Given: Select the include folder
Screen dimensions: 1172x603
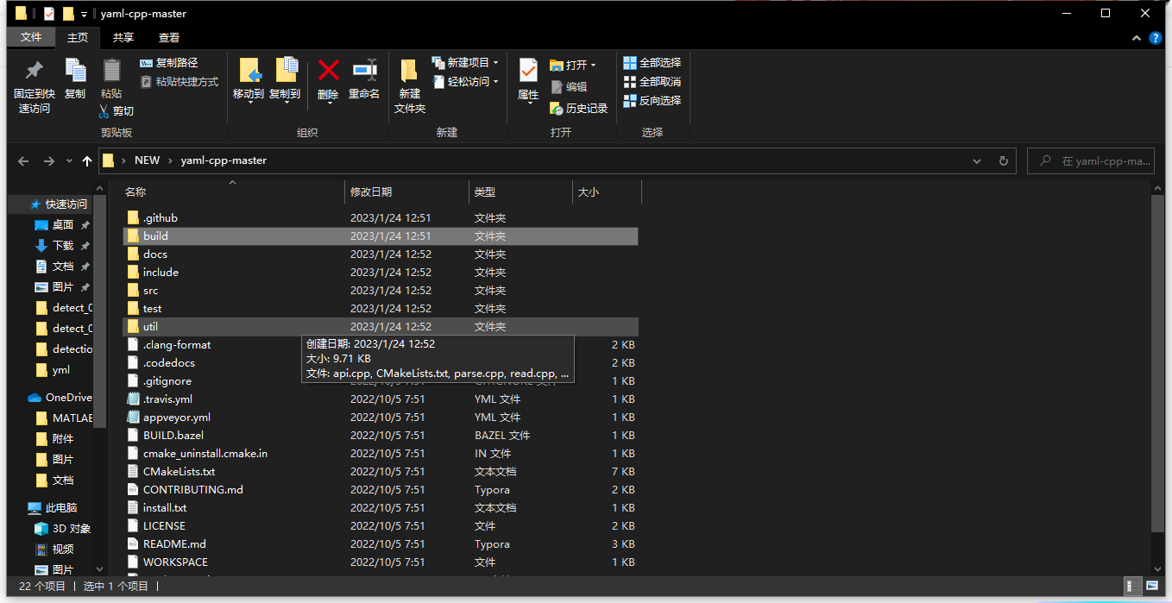Looking at the screenshot, I should [x=381, y=273].
